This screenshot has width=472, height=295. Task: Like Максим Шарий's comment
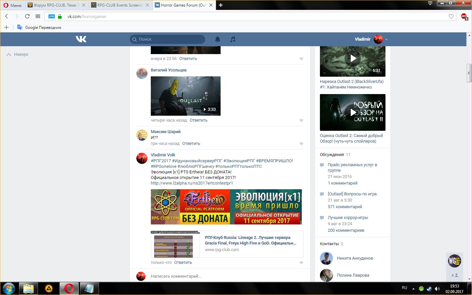point(301,144)
